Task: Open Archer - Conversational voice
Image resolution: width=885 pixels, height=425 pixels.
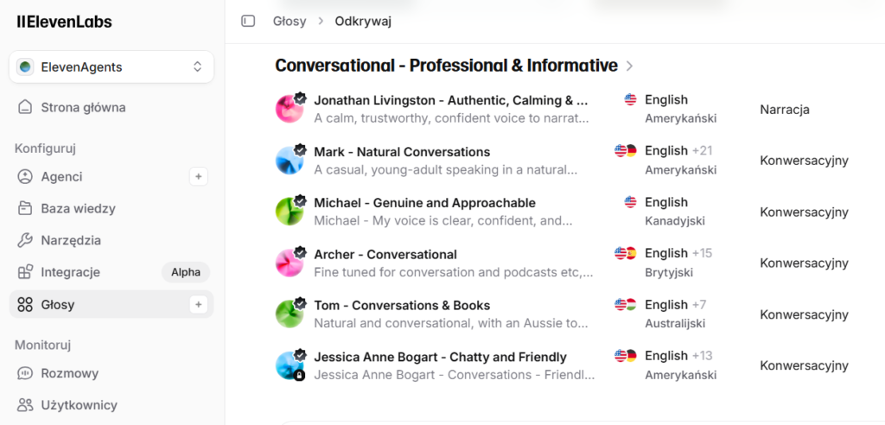Action: 385,255
